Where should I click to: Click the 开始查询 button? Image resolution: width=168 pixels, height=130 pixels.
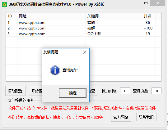click(36, 91)
